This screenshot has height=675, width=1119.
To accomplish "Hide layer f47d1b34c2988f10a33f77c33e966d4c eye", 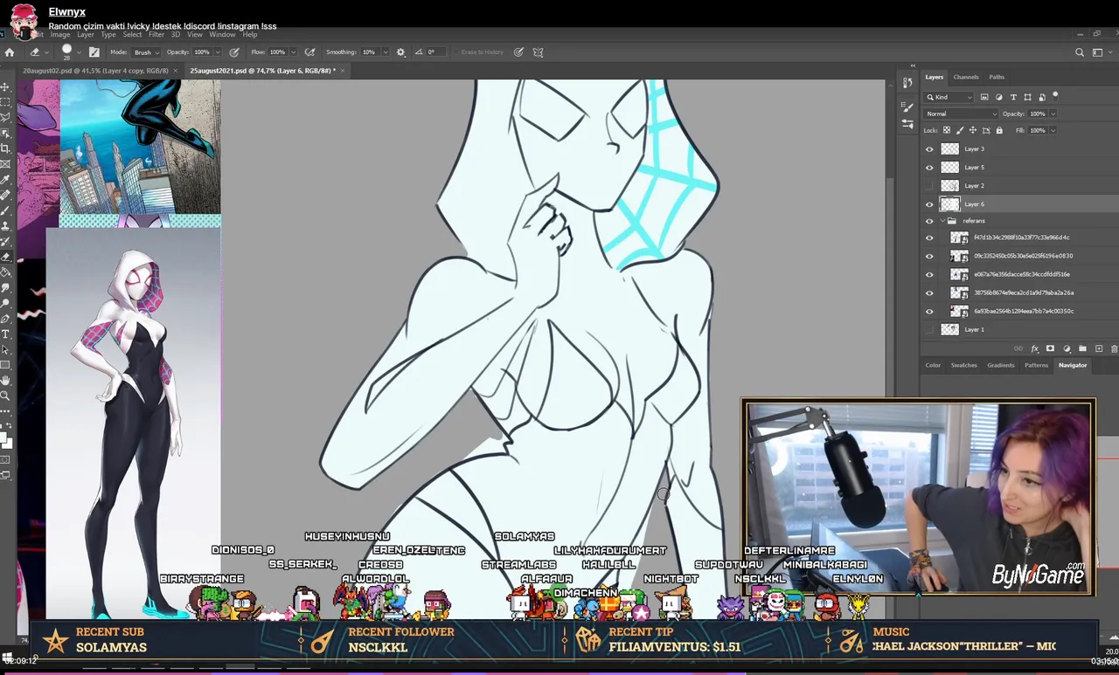I will 929,238.
